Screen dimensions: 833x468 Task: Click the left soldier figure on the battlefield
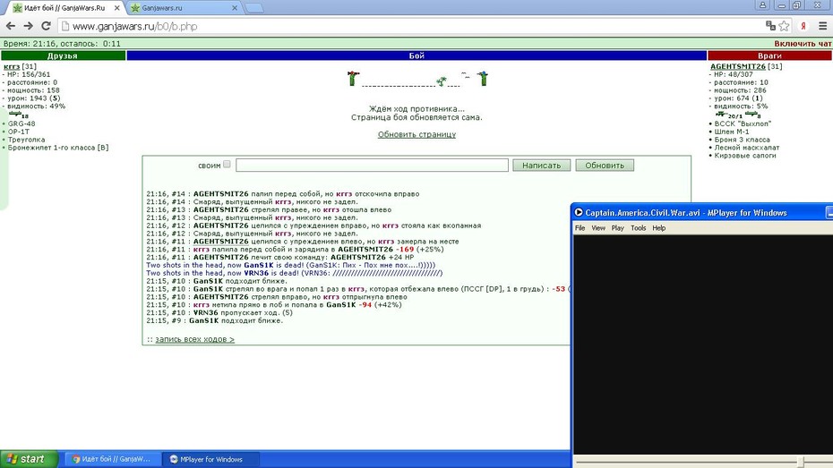coord(353,78)
